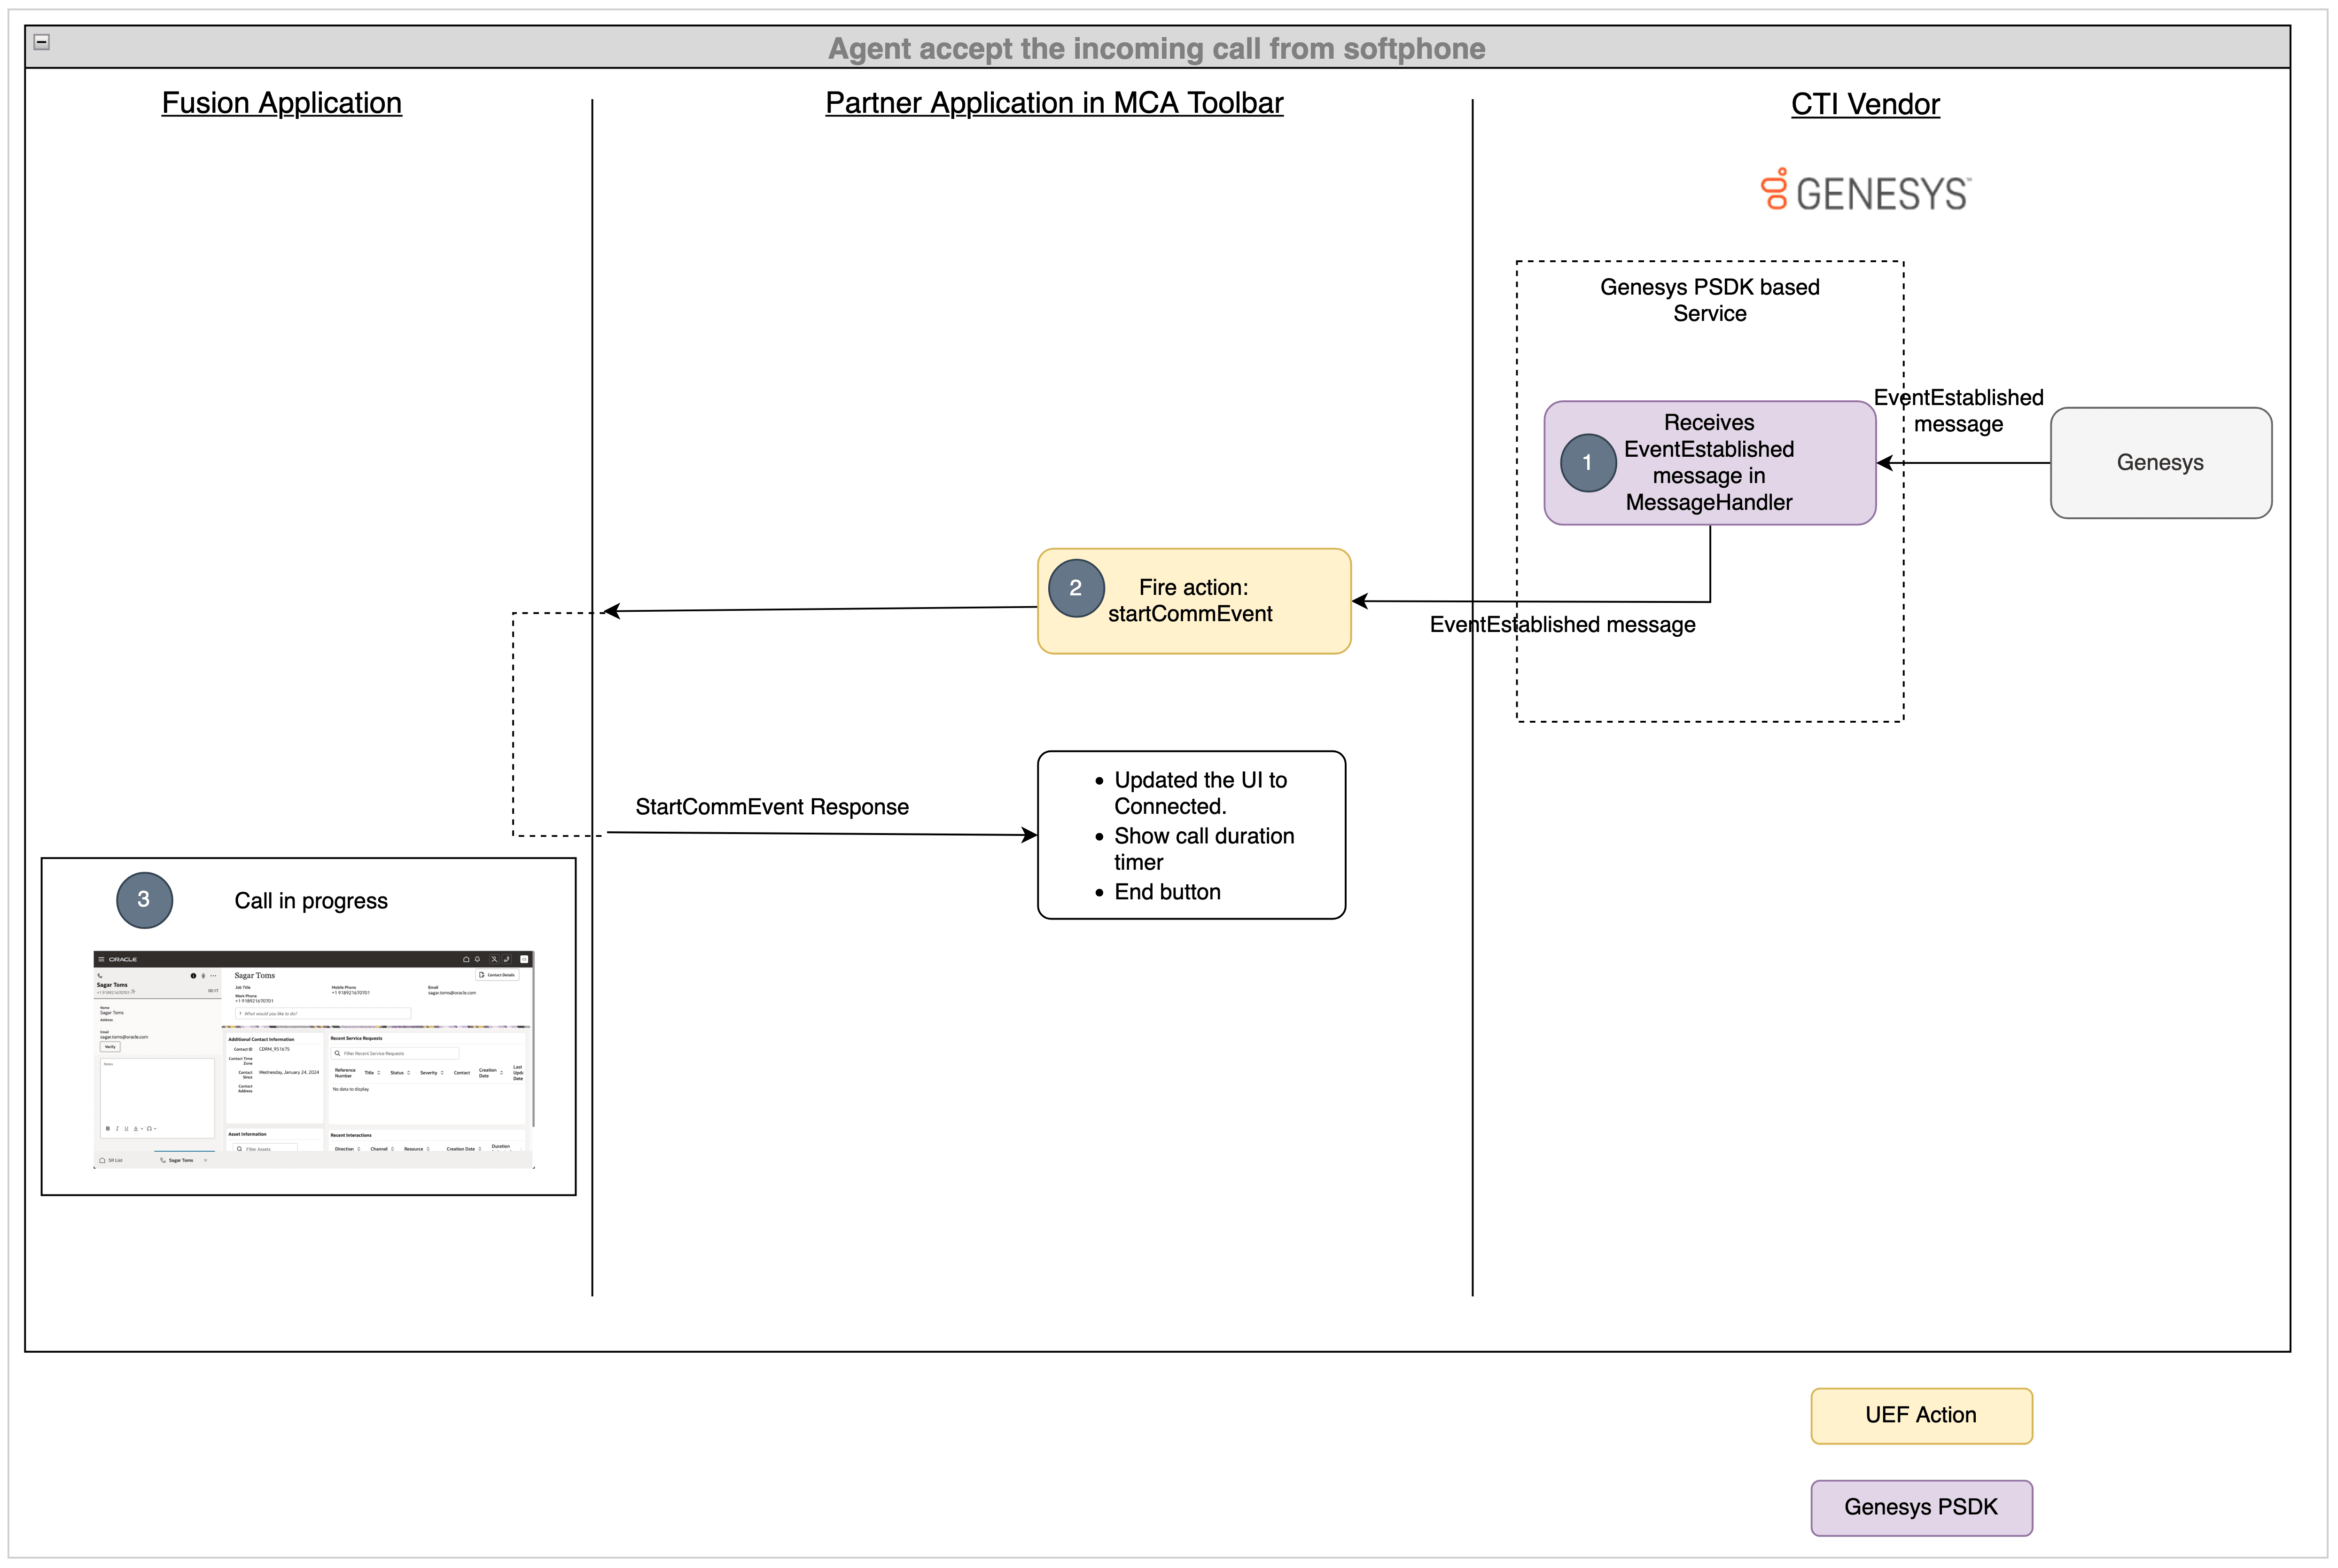Collapse the swimlane with the minus icon

42,42
